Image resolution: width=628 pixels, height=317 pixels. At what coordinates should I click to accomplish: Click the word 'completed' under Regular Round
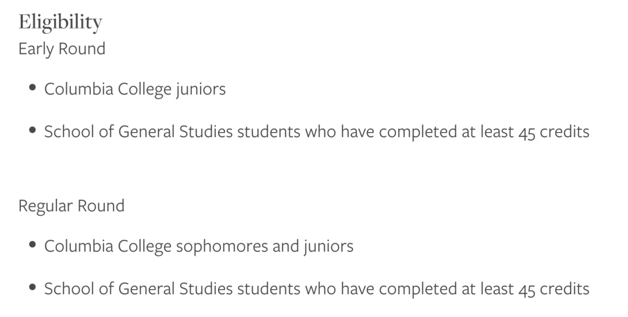[418, 290]
